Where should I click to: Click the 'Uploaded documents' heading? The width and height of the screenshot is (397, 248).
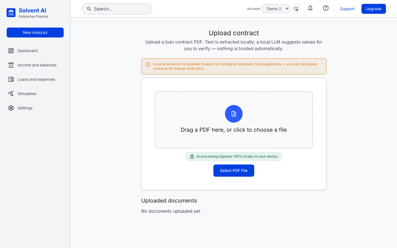pyautogui.click(x=169, y=201)
